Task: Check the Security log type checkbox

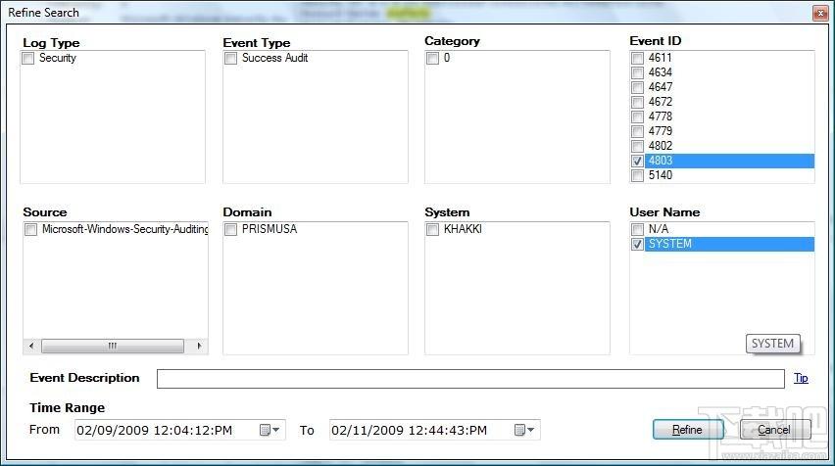Action: [x=28, y=58]
